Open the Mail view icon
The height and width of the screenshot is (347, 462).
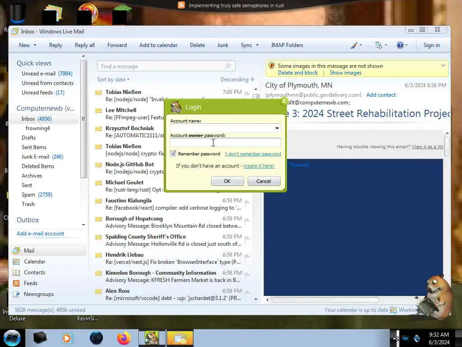click(16, 250)
